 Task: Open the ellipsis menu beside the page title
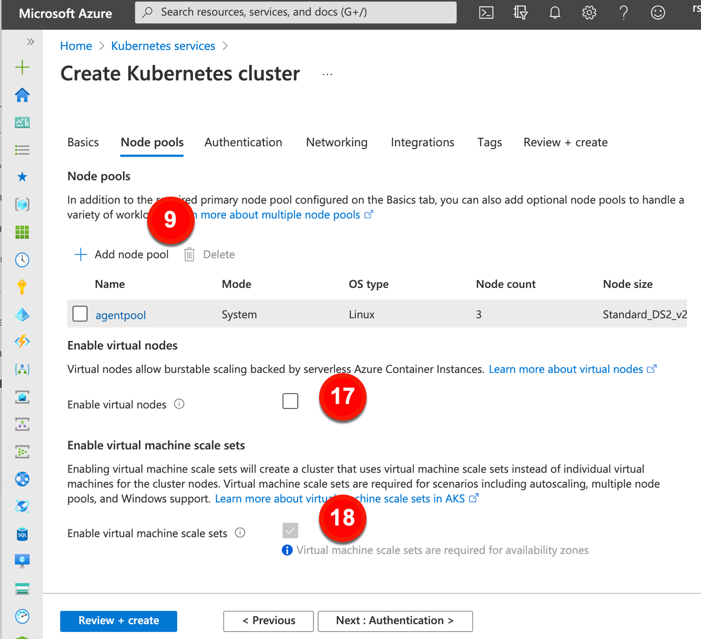point(327,75)
